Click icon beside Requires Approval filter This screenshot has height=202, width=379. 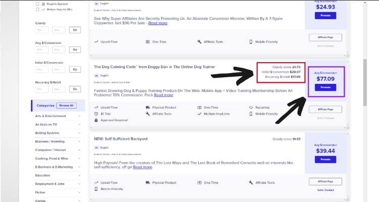pos(43,4)
